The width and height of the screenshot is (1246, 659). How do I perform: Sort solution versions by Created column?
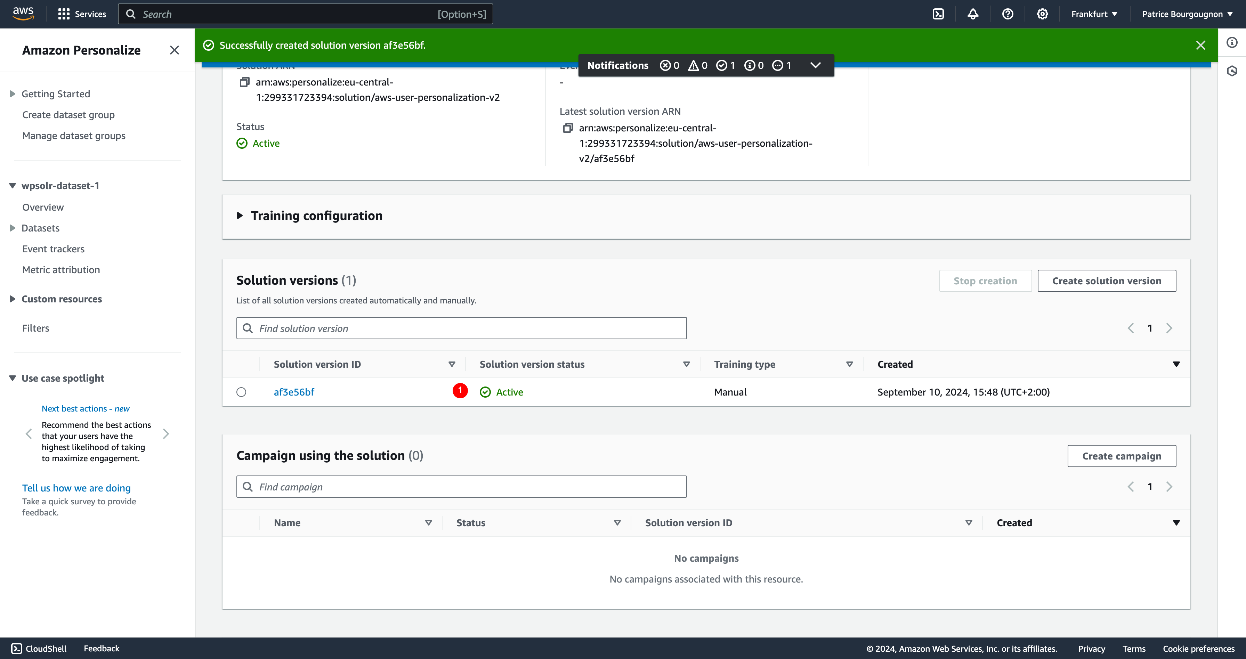point(1176,364)
